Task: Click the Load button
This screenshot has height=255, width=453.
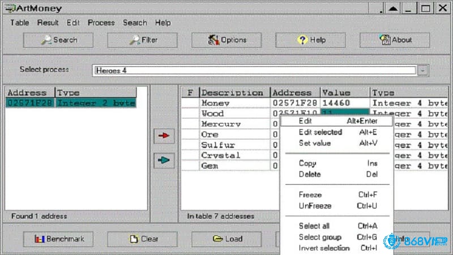Action: click(226, 239)
